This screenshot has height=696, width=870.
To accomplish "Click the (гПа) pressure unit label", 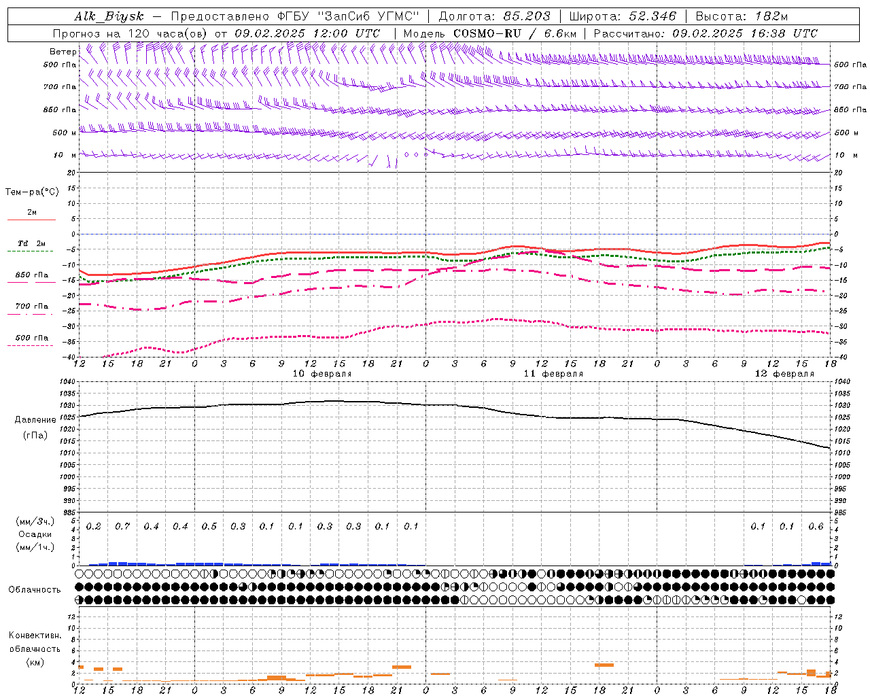I will (35, 436).
